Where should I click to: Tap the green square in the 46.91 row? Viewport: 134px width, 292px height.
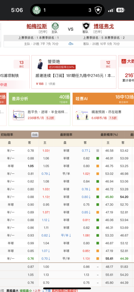coord(98,158)
